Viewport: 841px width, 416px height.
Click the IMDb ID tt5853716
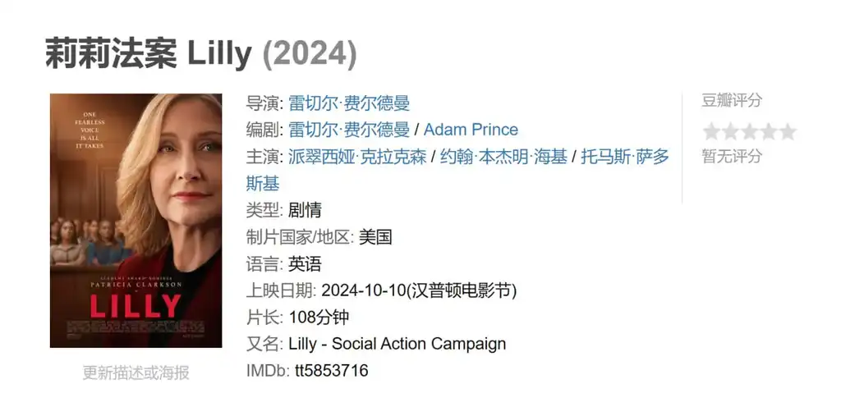pos(332,370)
